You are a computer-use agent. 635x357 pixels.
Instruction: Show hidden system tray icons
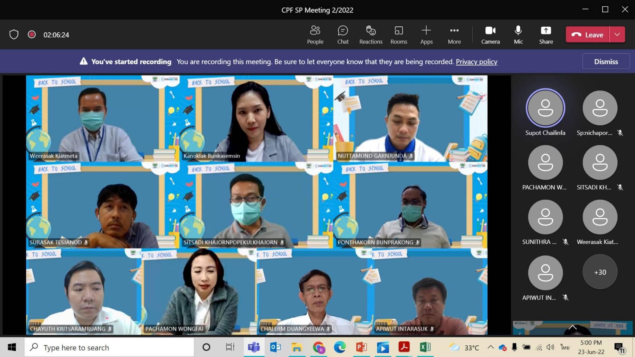491,347
